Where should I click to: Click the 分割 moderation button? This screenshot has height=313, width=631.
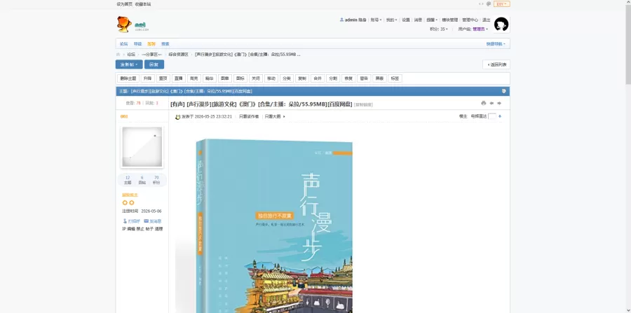click(x=333, y=78)
